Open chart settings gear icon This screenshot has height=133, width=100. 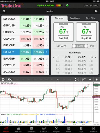point(3,80)
